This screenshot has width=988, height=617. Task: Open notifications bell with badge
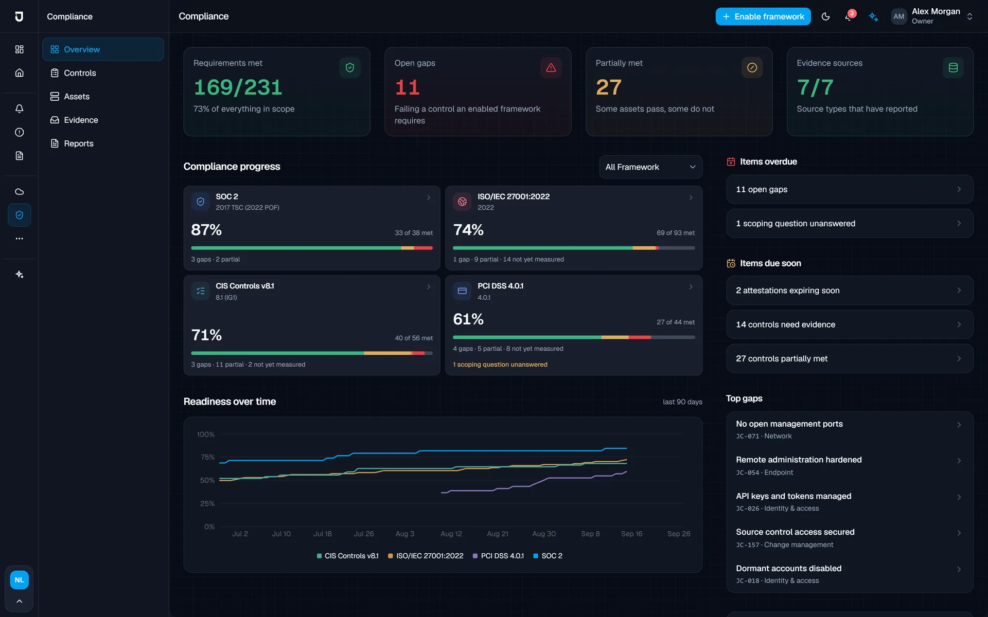point(849,16)
